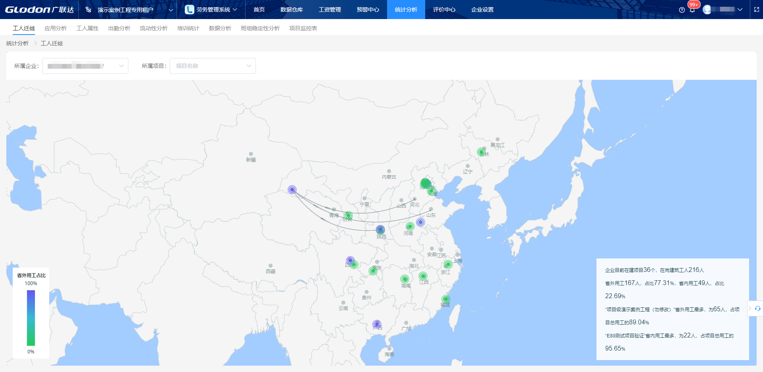Open the 演示案例工程专用租户 tenant dropdown
The height and width of the screenshot is (372, 763).
(171, 10)
